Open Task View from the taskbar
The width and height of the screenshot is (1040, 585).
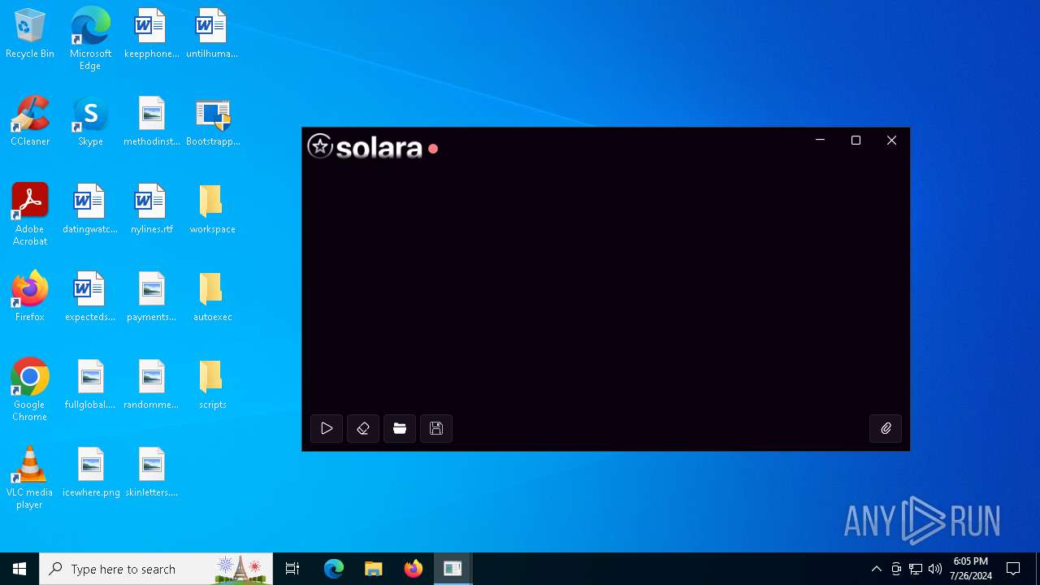pyautogui.click(x=292, y=569)
